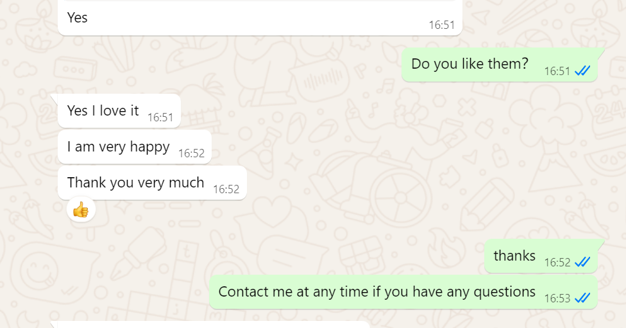Select "Contact me at any time" message bubble
This screenshot has width=626, height=328.
click(403, 292)
